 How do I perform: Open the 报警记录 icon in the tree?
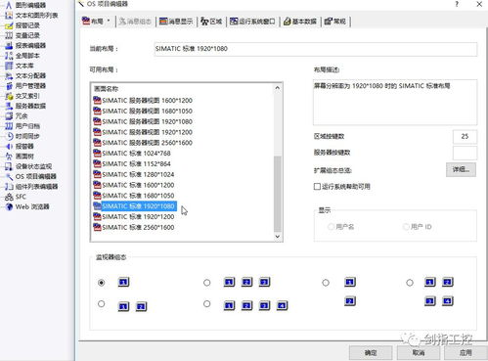pyautogui.click(x=9, y=25)
